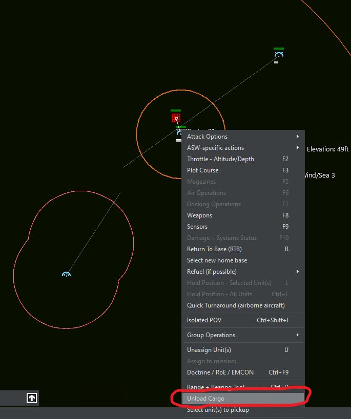Expand Group Operations submenu
351x419 pixels.
coord(243,335)
